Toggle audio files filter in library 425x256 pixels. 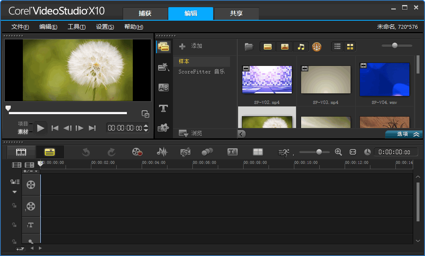(x=301, y=47)
